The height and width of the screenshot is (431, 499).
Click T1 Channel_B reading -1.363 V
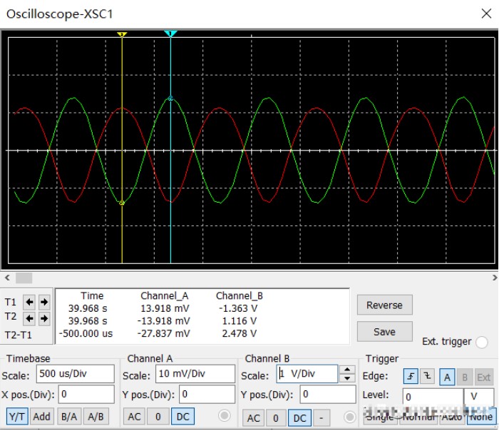[x=238, y=308]
